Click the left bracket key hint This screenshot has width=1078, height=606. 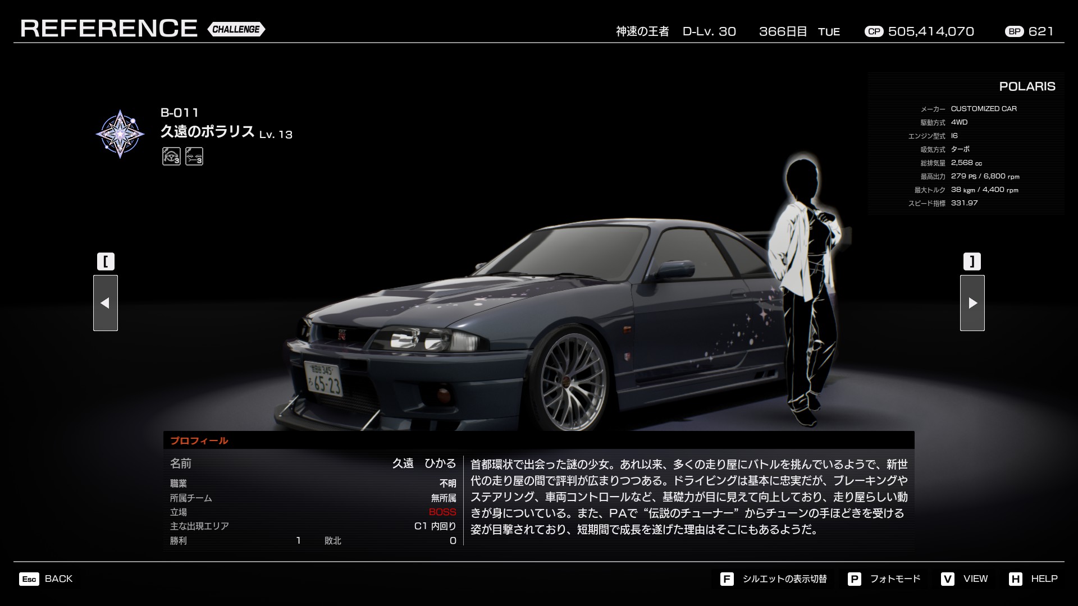[106, 261]
